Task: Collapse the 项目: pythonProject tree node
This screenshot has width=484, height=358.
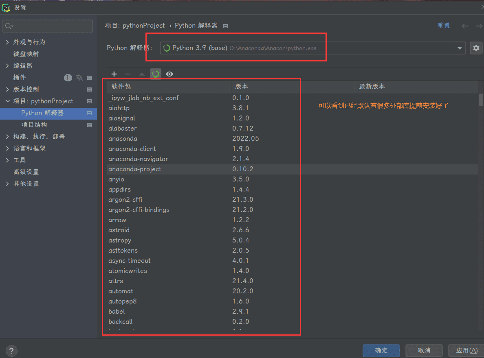Action: [x=7, y=101]
